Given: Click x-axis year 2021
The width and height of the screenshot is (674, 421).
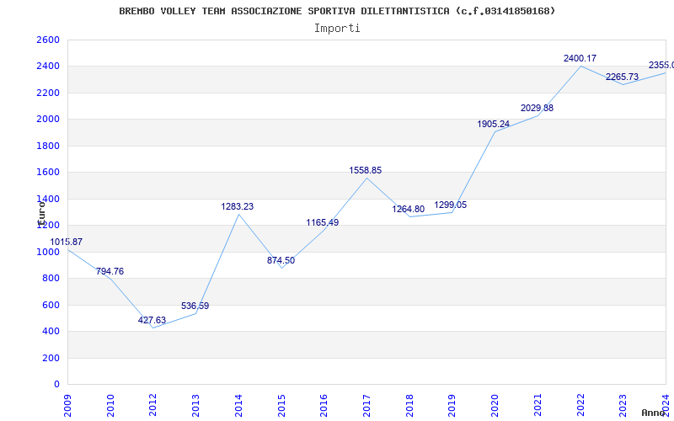Looking at the screenshot, I should point(538,405).
